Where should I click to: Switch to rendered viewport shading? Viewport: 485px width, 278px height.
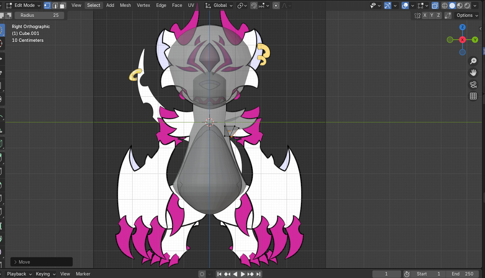[467, 5]
